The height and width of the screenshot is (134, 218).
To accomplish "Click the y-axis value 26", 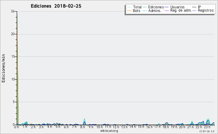I will (x=13, y=11).
